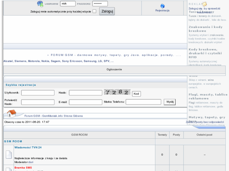Open the Rejestracja link
This screenshot has width=229, height=171.
click(x=163, y=10)
